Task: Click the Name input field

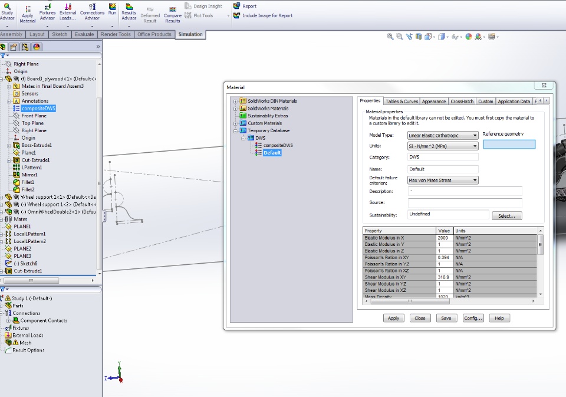Action: pyautogui.click(x=443, y=169)
